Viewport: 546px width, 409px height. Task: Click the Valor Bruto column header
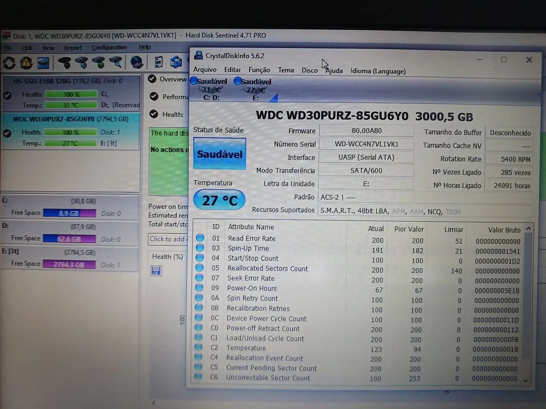(504, 230)
